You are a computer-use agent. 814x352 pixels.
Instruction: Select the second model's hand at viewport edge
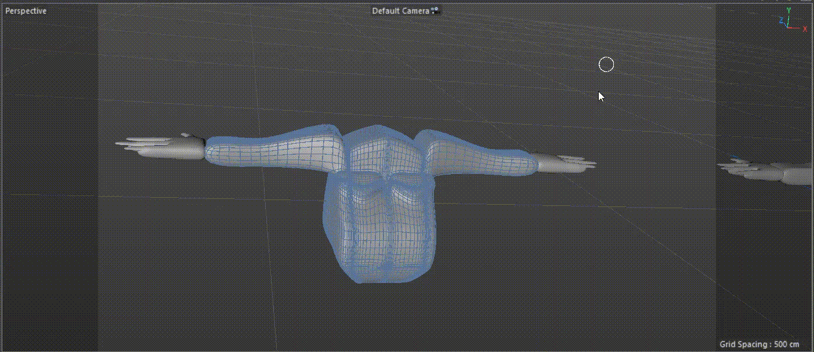[x=766, y=170]
